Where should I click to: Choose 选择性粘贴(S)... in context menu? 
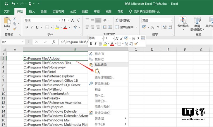108,78
